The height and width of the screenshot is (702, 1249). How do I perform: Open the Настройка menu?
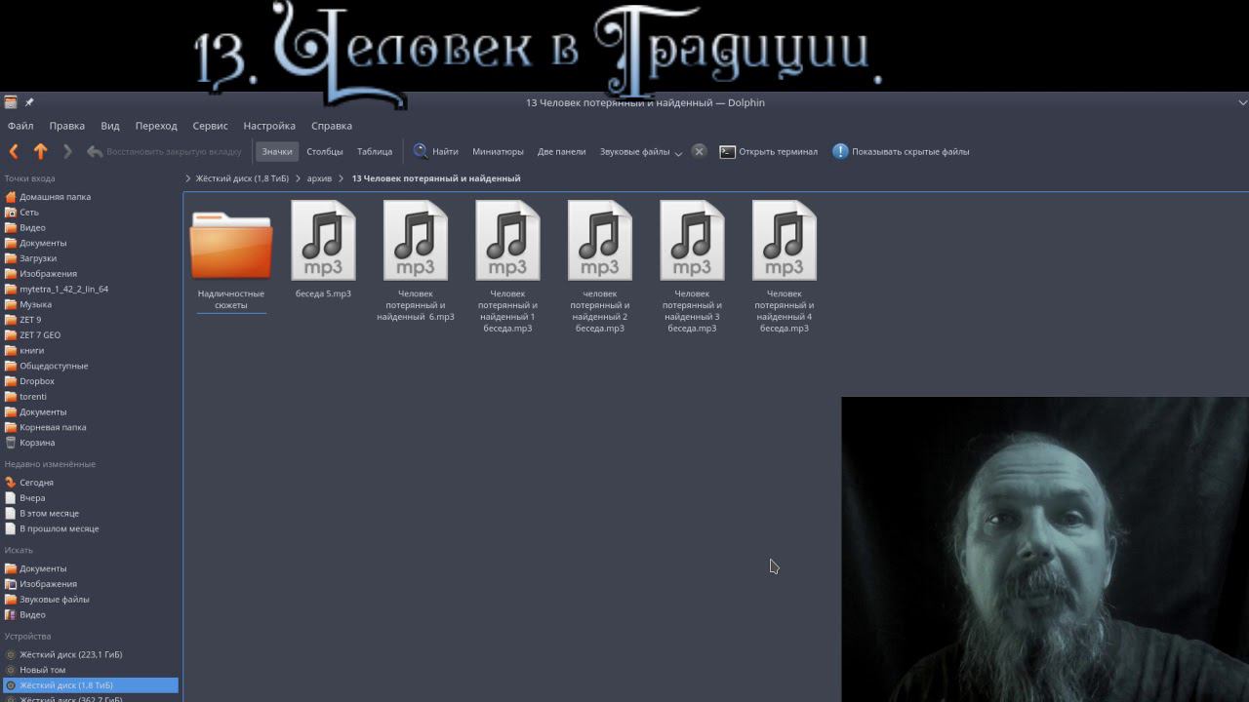click(x=269, y=126)
